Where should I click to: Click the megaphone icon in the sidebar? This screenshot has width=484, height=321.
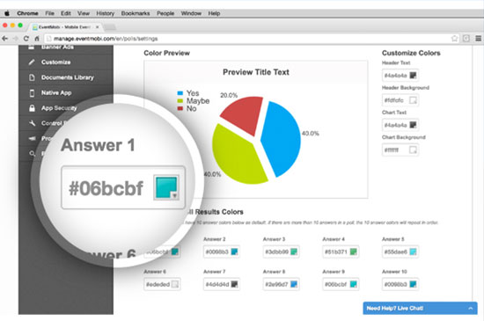32,138
